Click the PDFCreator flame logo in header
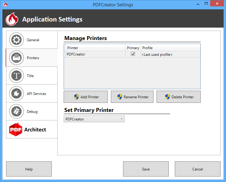226x182 pixels. tap(12, 19)
